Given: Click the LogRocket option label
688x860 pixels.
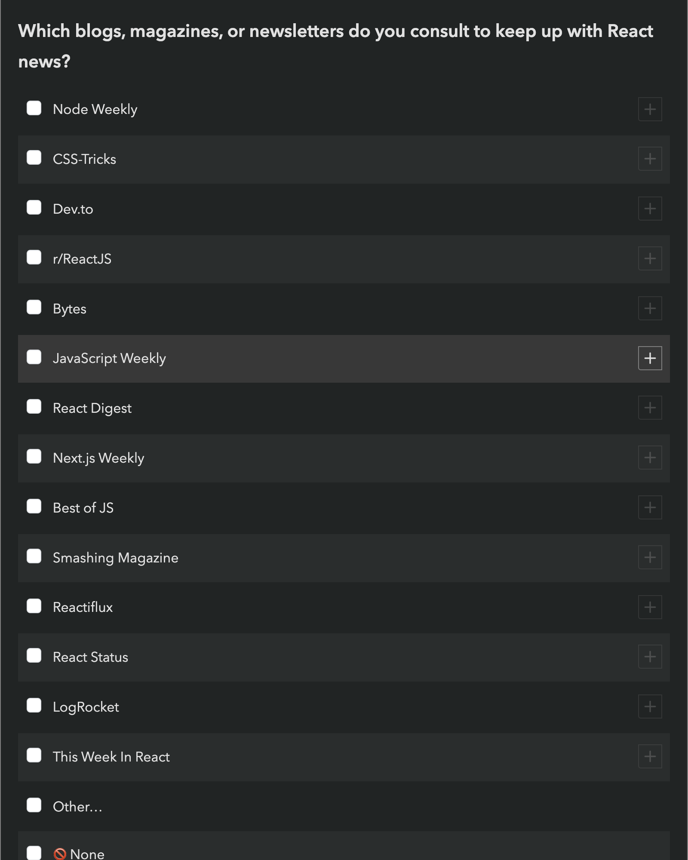Looking at the screenshot, I should pos(86,707).
